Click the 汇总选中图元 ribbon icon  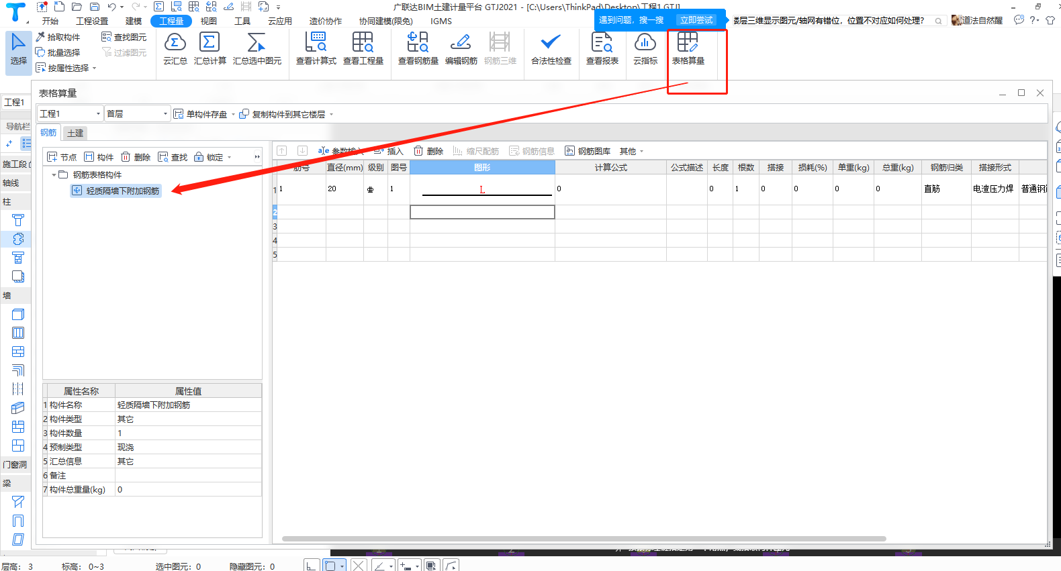[257, 49]
